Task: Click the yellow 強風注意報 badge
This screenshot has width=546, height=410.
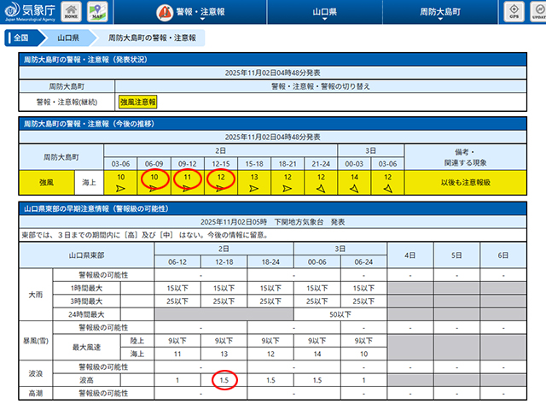Action: click(x=140, y=102)
